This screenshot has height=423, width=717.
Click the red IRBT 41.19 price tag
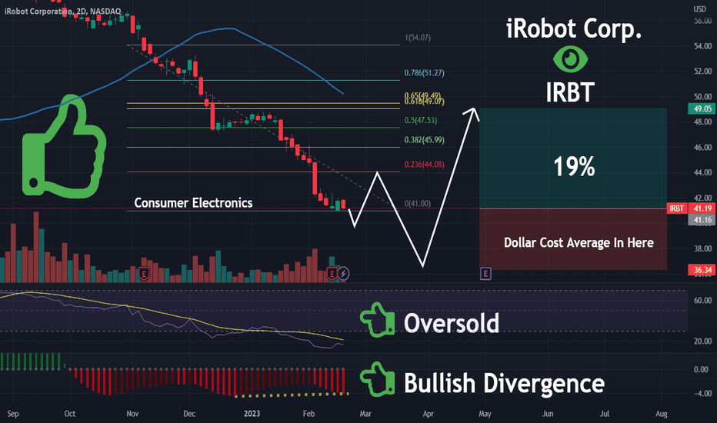[x=692, y=208]
